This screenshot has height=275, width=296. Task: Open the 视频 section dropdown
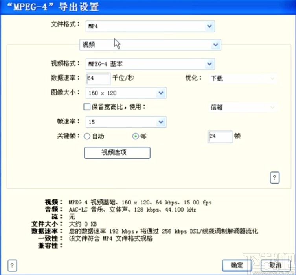coord(150,45)
